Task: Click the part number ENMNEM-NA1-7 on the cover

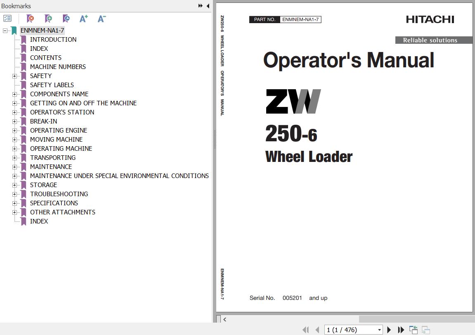Action: pyautogui.click(x=300, y=19)
